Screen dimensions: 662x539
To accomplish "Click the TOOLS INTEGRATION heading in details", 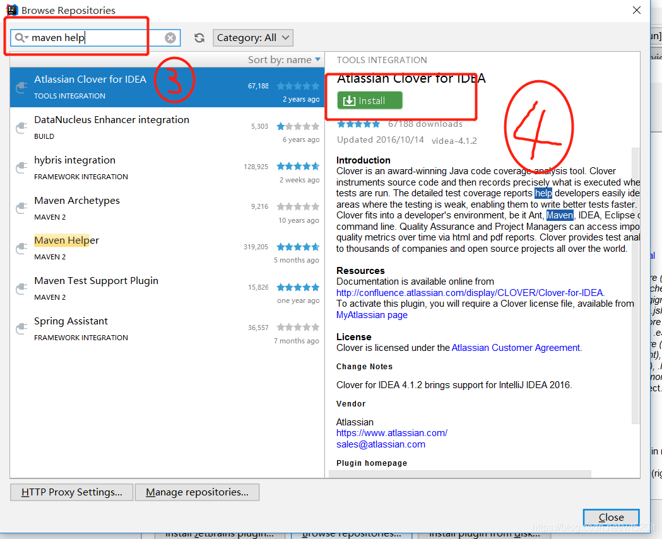I will [x=382, y=60].
